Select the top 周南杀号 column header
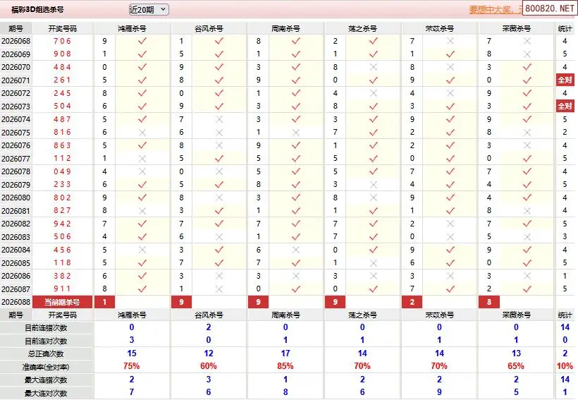The image size is (578, 400). pos(285,29)
